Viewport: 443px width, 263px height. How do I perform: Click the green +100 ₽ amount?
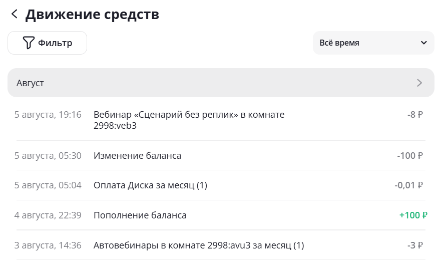pyautogui.click(x=413, y=215)
